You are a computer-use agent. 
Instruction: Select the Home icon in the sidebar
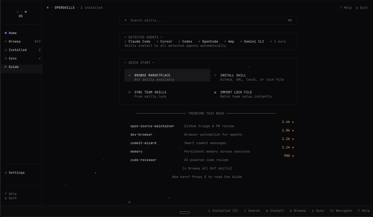(x=6, y=33)
